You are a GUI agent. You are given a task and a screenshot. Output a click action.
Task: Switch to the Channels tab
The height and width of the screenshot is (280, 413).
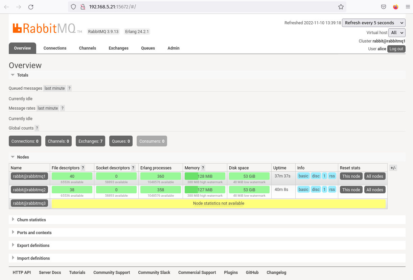click(x=88, y=48)
